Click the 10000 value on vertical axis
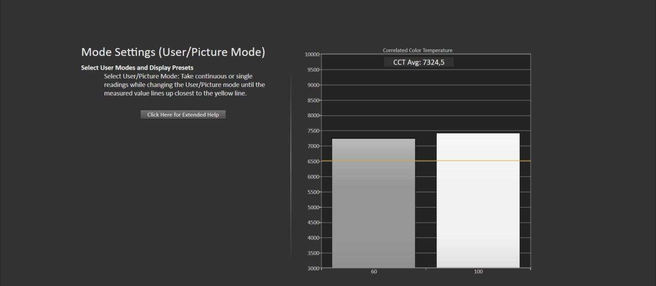The height and width of the screenshot is (286, 656). tap(312, 54)
